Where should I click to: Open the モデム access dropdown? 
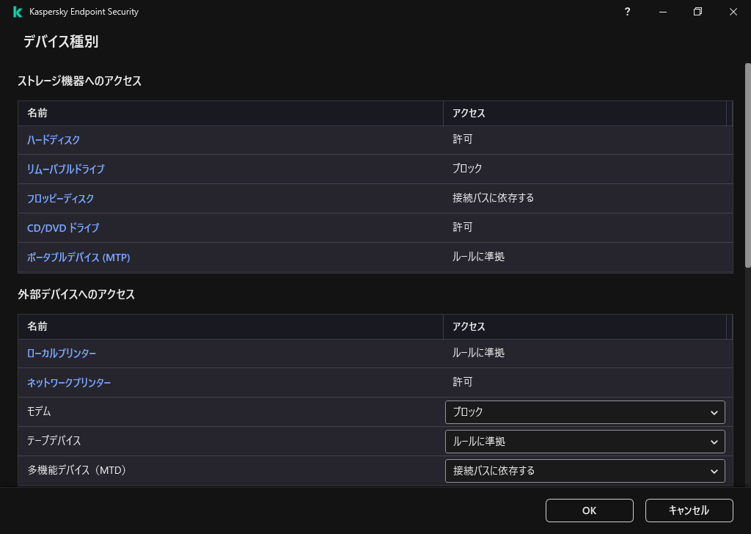[585, 412]
